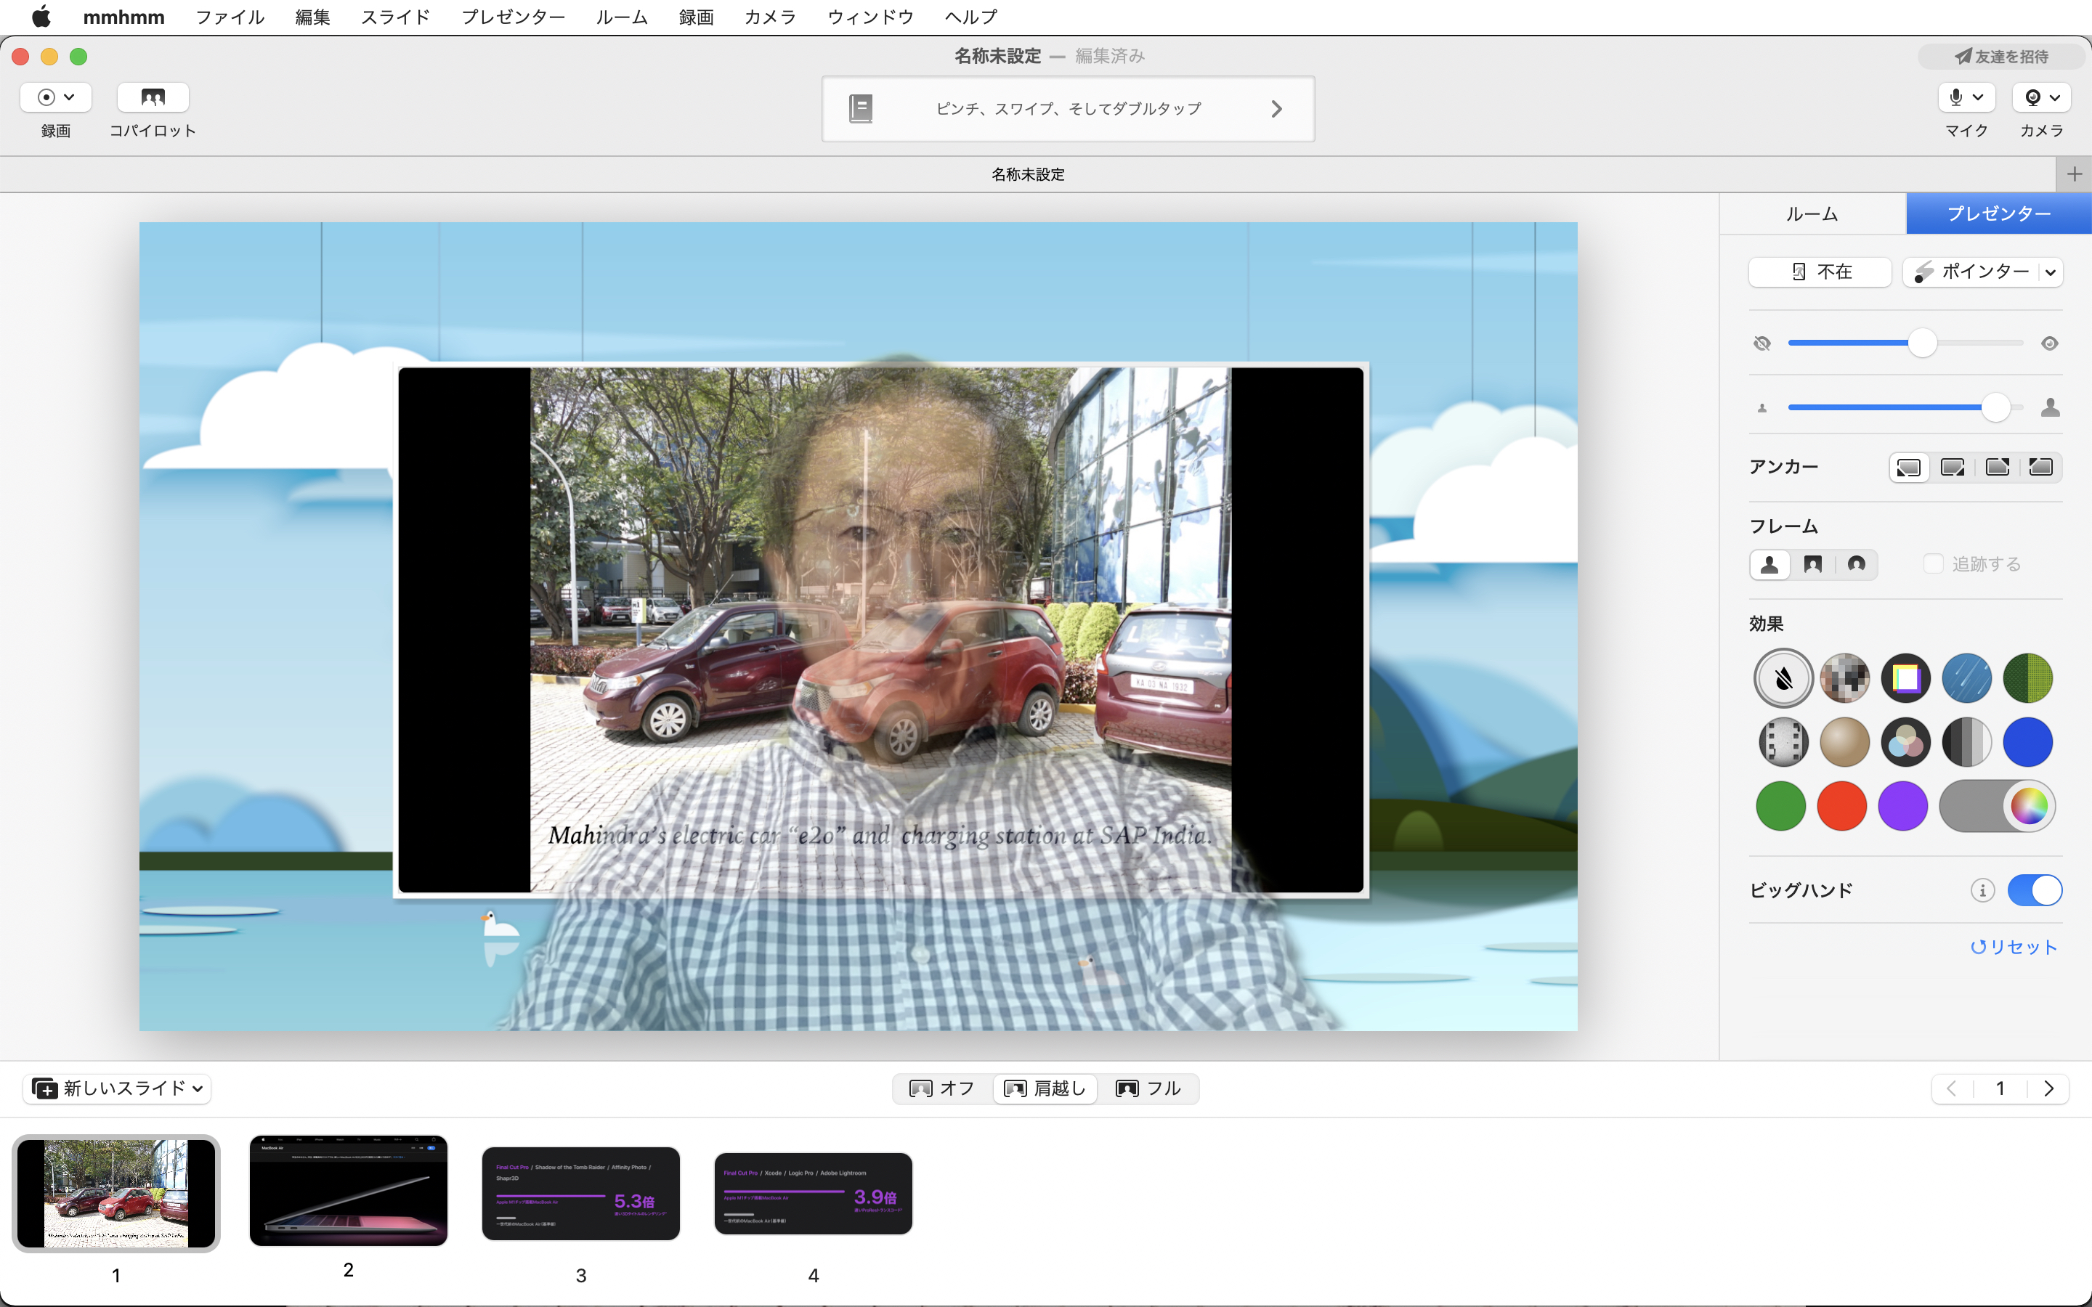Apply the RGB color circles effect
2092x1307 pixels.
[x=1905, y=743]
